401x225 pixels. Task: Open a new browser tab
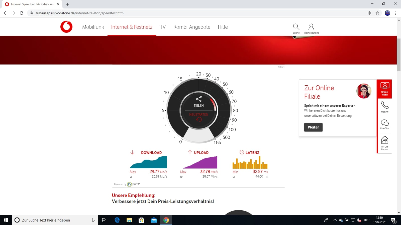68,4
